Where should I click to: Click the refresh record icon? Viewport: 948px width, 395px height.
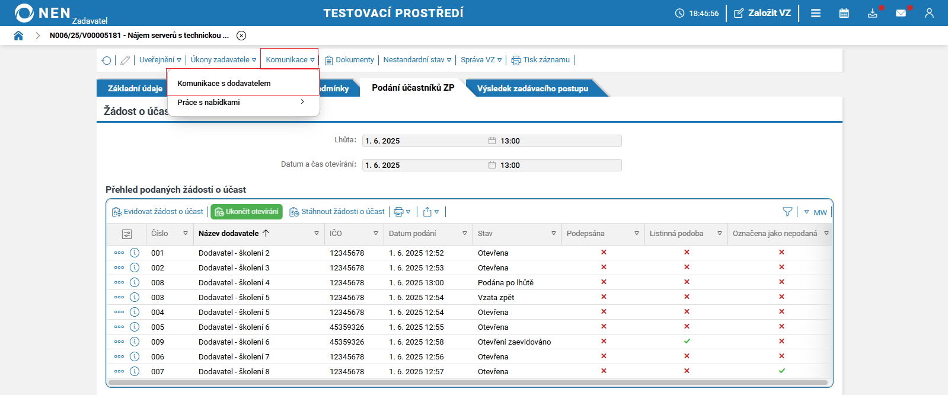107,60
